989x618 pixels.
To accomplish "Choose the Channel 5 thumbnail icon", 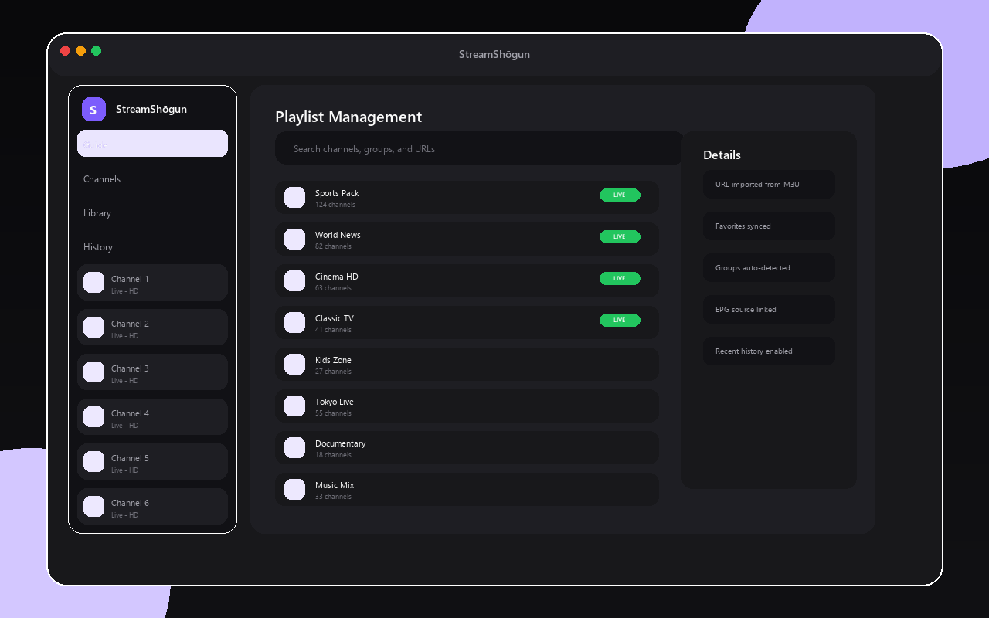I will click(x=93, y=462).
